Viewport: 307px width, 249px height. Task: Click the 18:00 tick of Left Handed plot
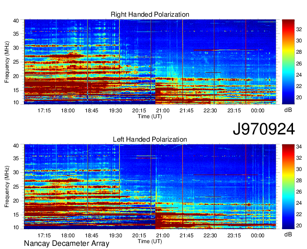tap(68, 235)
